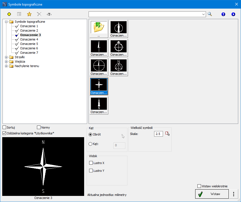The image size is (241, 202).
Task: Click the yellow plus add-new icon
Action: coord(9,14)
